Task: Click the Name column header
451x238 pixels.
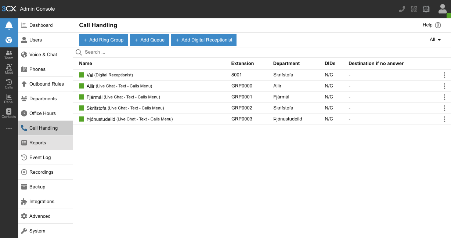Action: pyautogui.click(x=86, y=64)
